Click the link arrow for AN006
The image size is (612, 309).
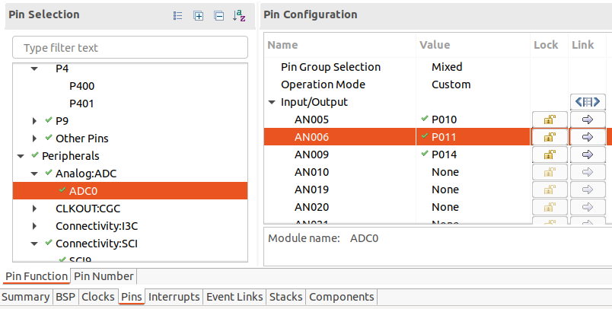click(587, 137)
